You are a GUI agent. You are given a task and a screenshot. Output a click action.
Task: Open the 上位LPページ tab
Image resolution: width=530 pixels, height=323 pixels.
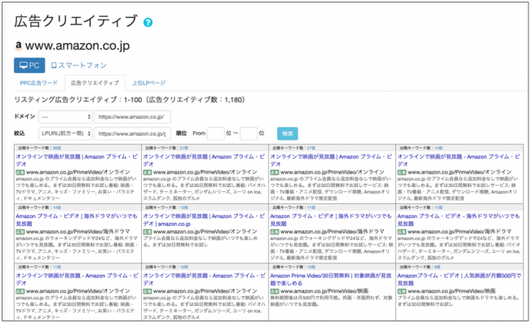click(x=148, y=83)
